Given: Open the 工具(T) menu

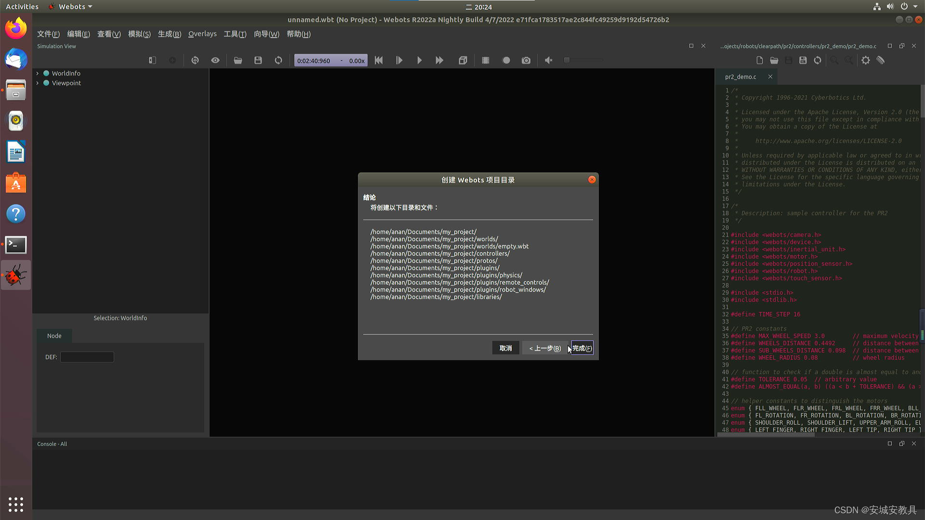Looking at the screenshot, I should 235,34.
